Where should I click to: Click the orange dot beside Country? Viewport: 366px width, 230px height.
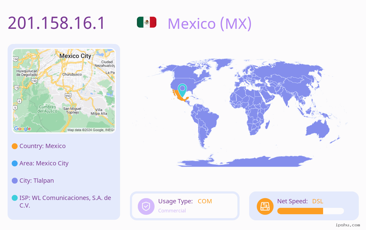[x=15, y=146]
